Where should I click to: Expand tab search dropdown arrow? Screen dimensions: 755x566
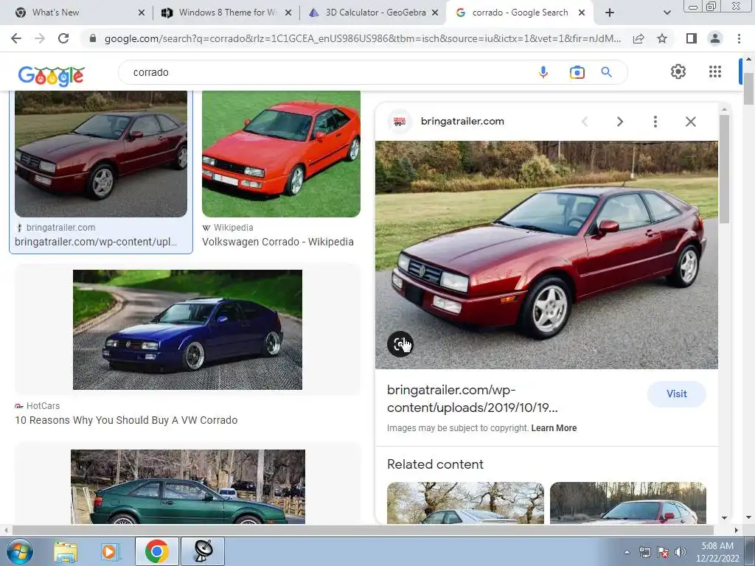point(667,13)
